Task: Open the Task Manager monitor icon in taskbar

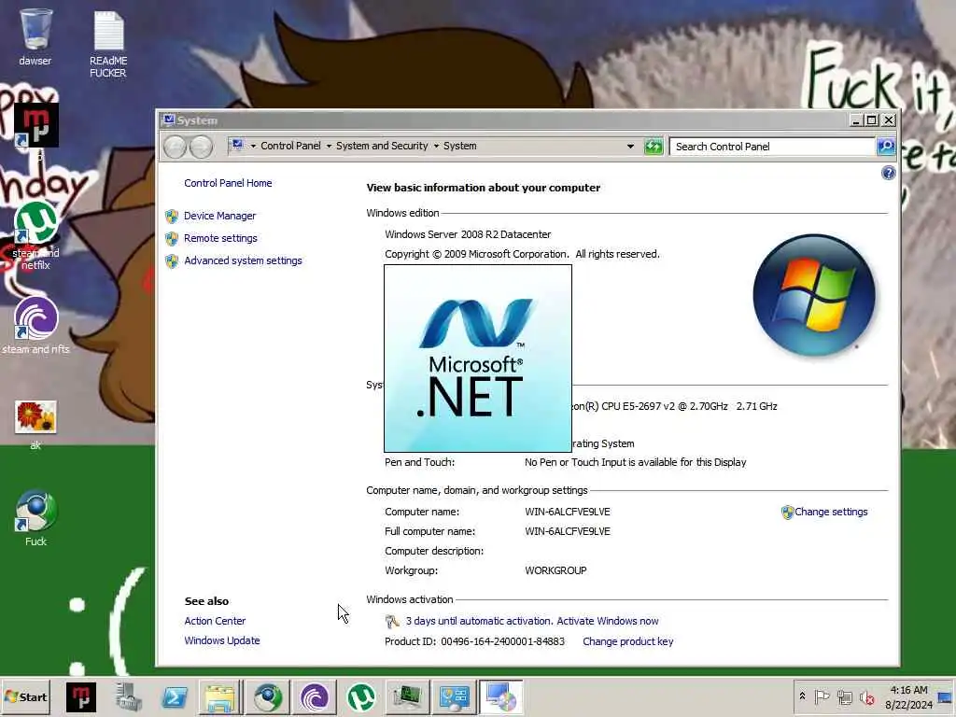Action: coord(407,696)
